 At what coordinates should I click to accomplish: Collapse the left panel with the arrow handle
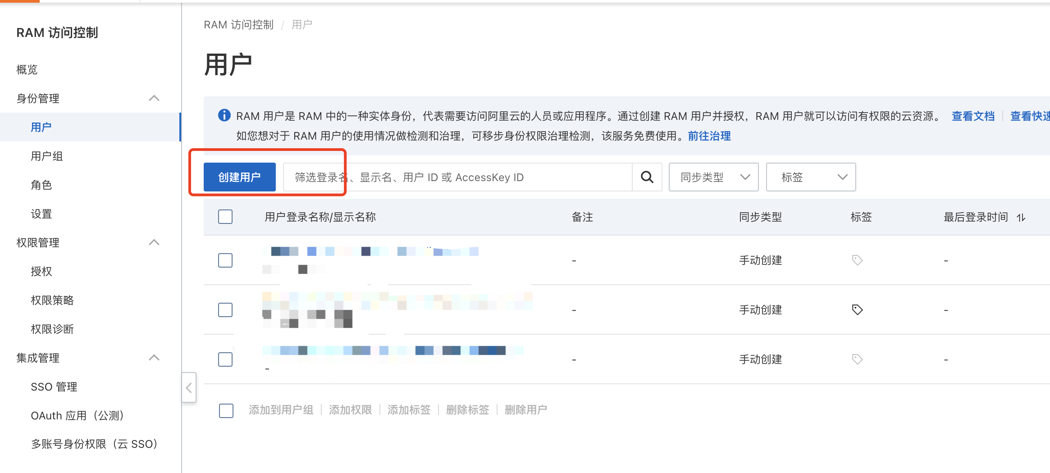tap(189, 387)
